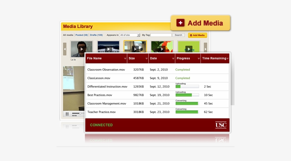
Task: Pause the video in the player
Action: coord(67,114)
